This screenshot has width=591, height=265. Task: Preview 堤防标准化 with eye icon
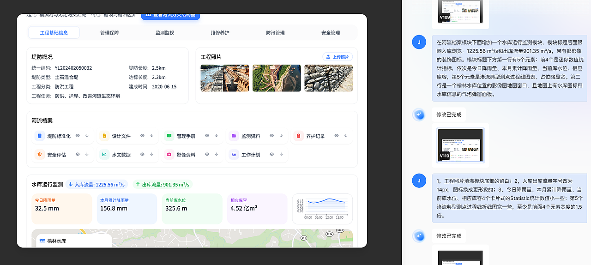click(x=78, y=136)
